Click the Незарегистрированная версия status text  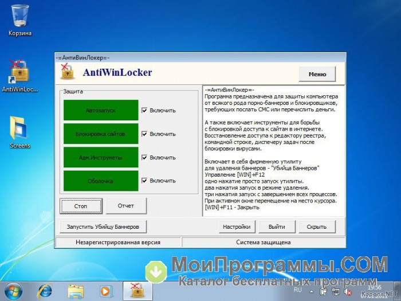pos(118,242)
